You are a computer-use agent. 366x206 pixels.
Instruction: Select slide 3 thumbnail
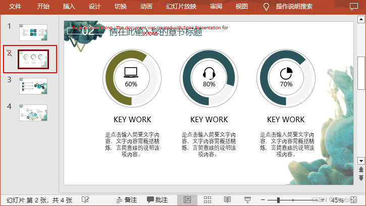[33, 85]
